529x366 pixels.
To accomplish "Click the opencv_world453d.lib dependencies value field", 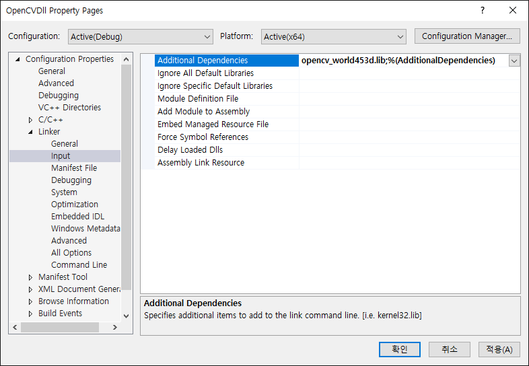I will [404, 61].
